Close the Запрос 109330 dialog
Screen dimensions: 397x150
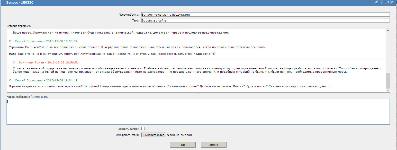(x=392, y=2)
